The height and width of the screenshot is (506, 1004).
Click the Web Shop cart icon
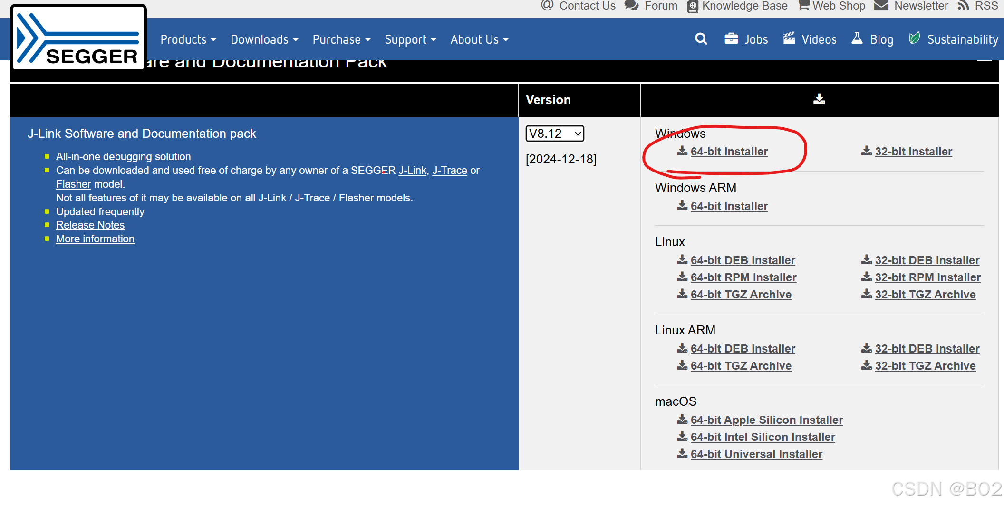[x=804, y=5]
